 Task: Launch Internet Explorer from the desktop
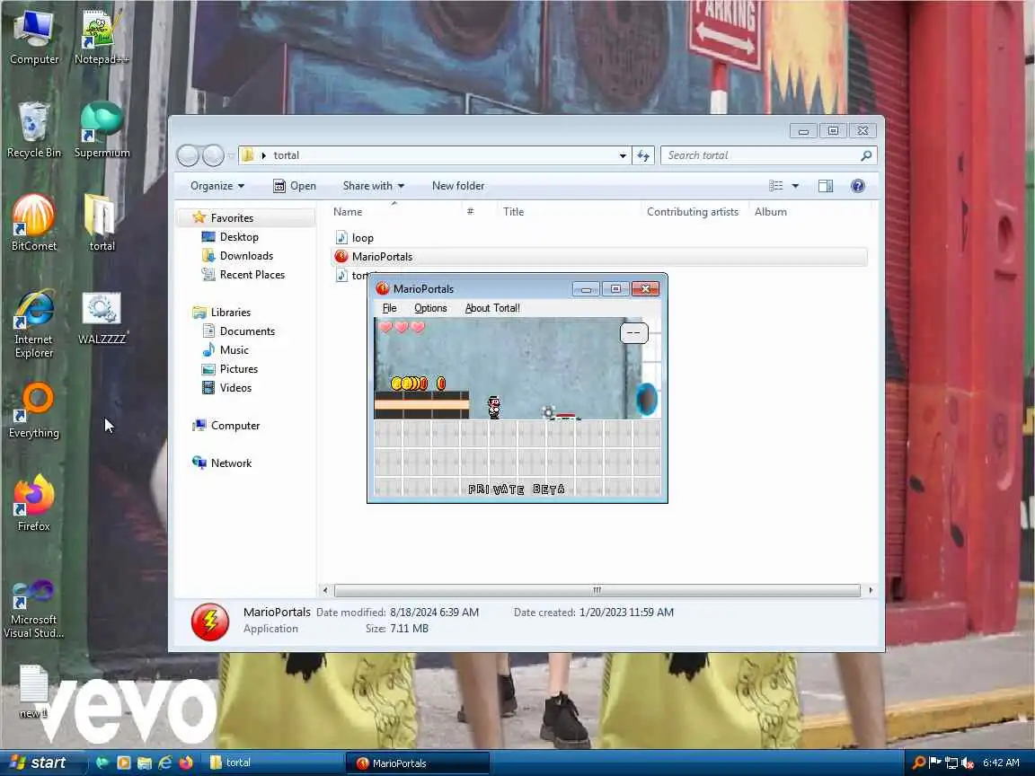[33, 324]
